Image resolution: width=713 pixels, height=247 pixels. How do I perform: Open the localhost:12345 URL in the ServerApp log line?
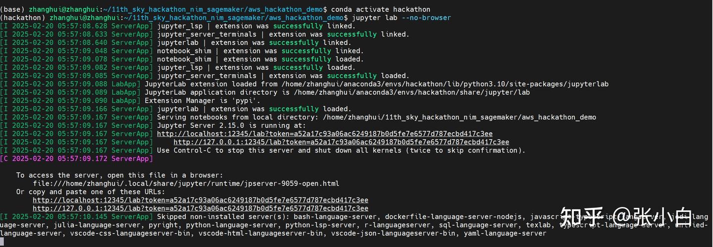click(x=324, y=134)
